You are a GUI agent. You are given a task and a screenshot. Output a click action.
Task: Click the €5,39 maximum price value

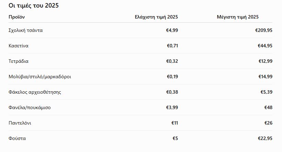pyautogui.click(x=266, y=92)
